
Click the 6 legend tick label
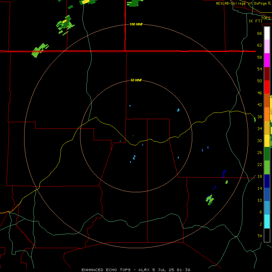[261, 212]
